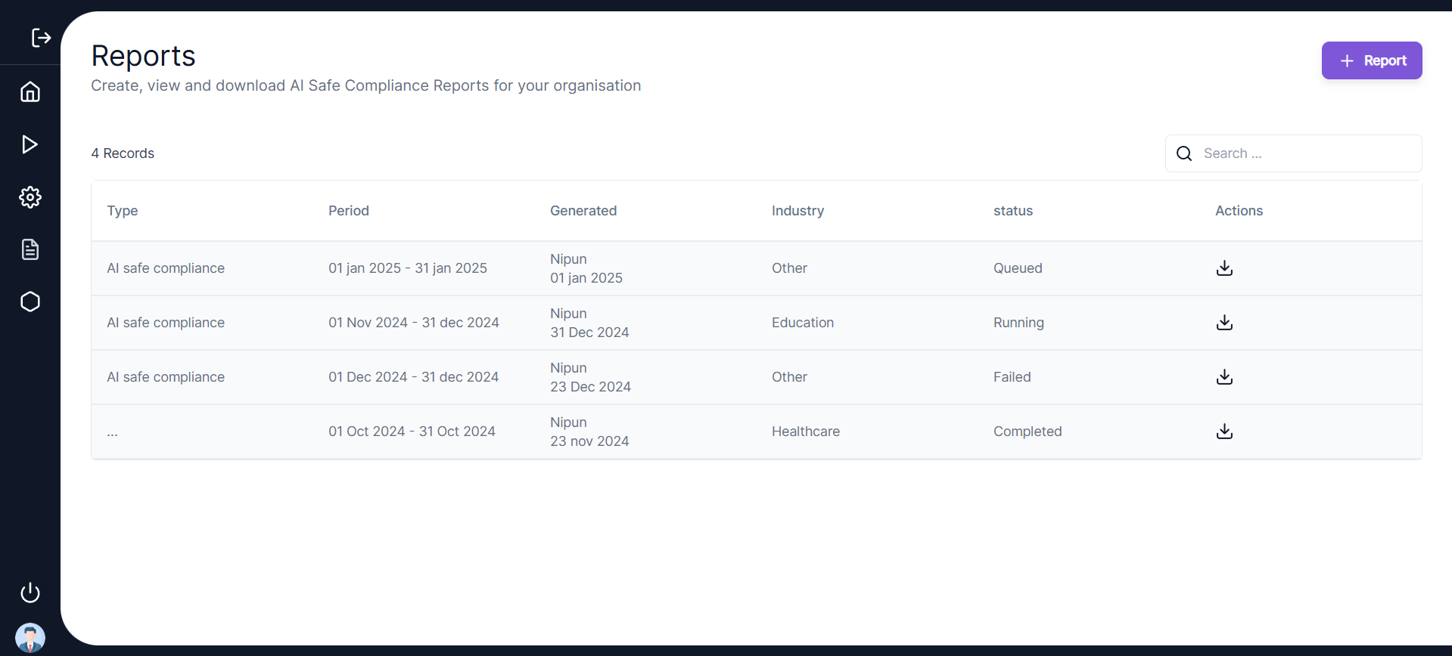The image size is (1452, 656).
Task: Open Reports document icon in sidebar
Action: [30, 249]
